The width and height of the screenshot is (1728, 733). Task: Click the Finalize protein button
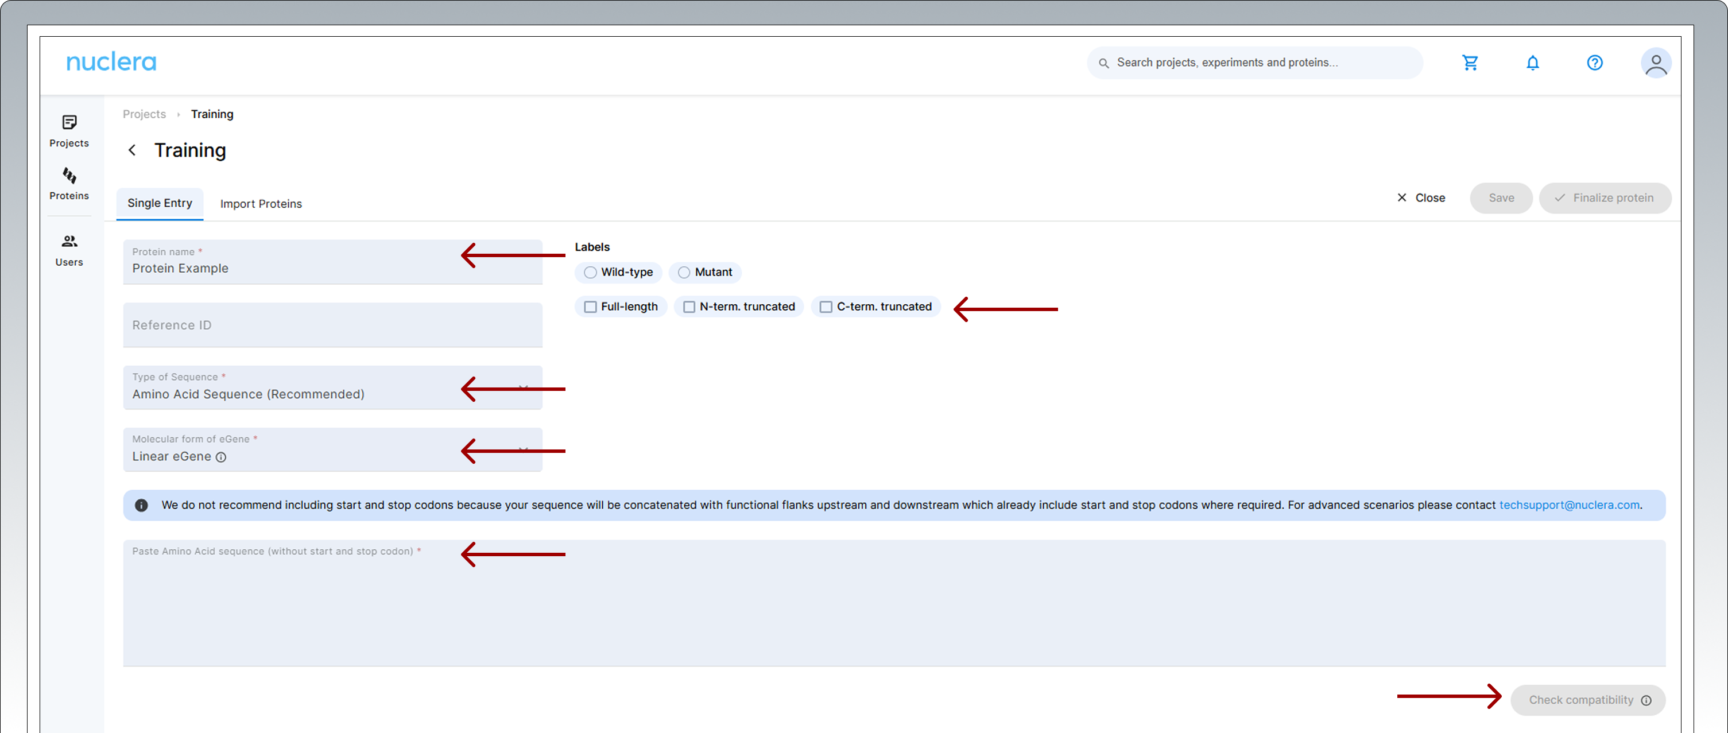pos(1605,198)
